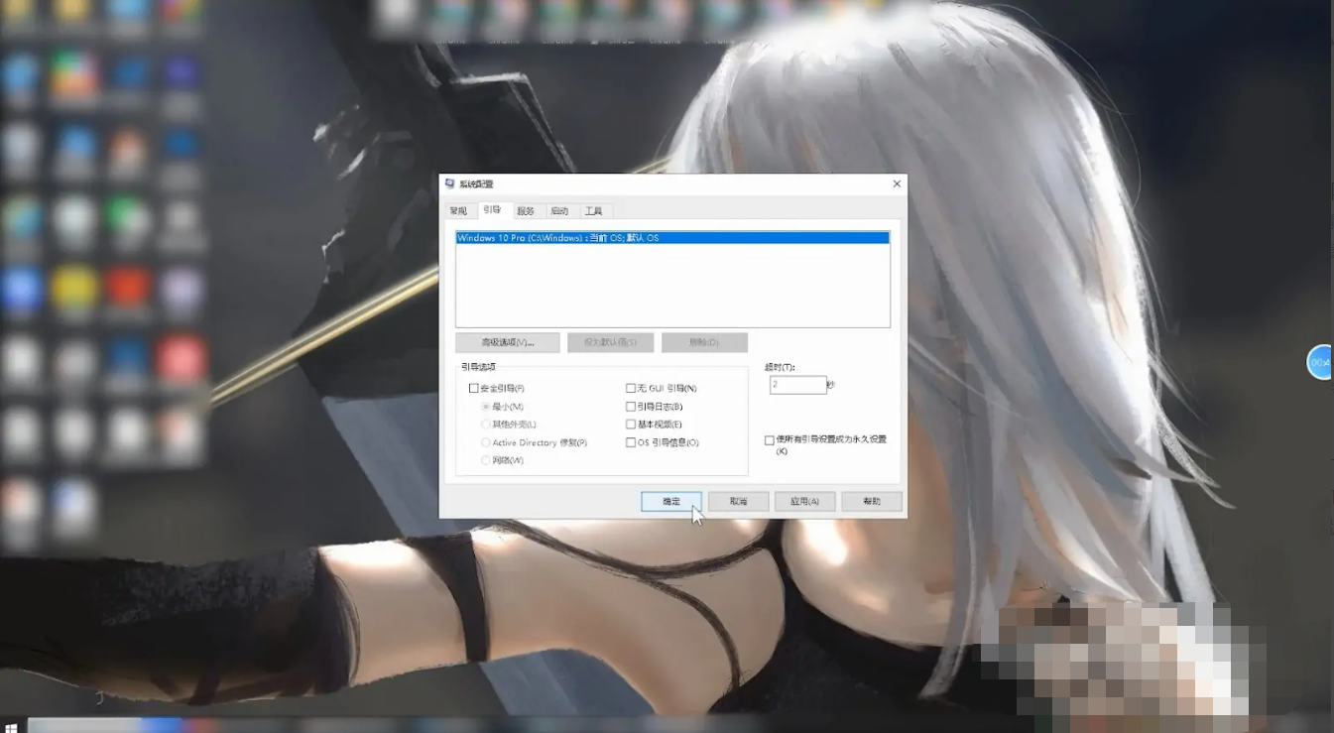The height and width of the screenshot is (733, 1334).
Task: Select the 工具 tab
Action: [593, 211]
